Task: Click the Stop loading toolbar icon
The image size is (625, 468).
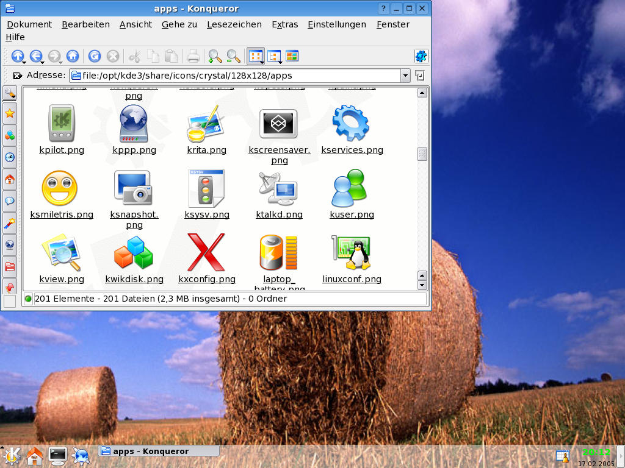Action: [113, 56]
